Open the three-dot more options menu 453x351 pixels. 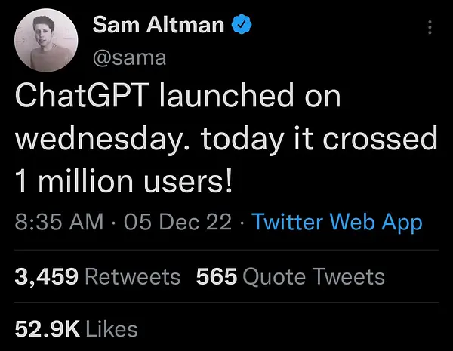[430, 27]
